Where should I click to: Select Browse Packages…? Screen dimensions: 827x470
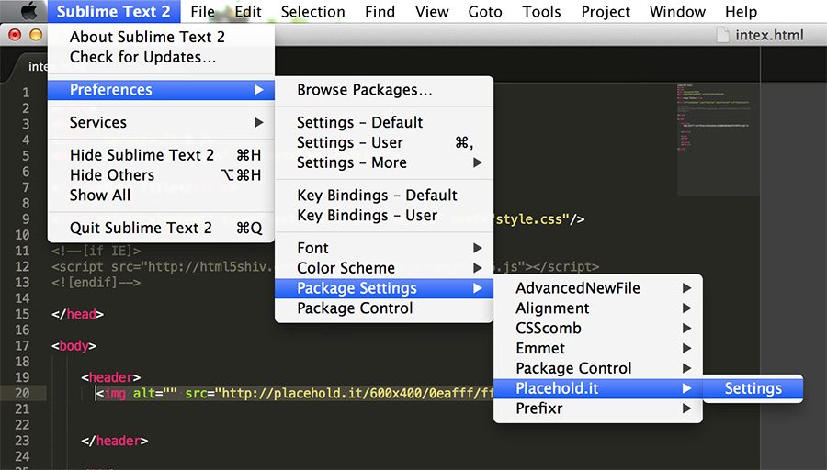coord(384,90)
